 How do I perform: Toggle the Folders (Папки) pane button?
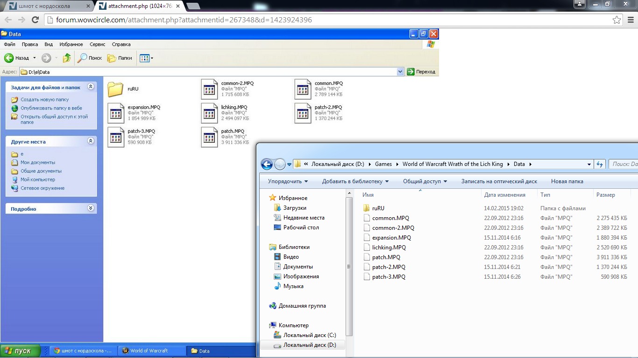tap(120, 58)
